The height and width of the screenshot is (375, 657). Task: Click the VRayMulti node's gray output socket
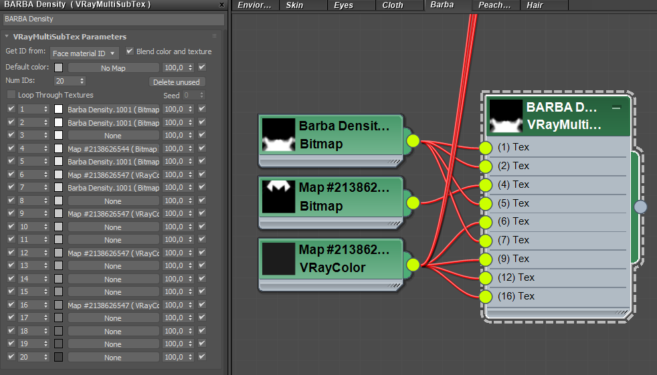tap(640, 207)
